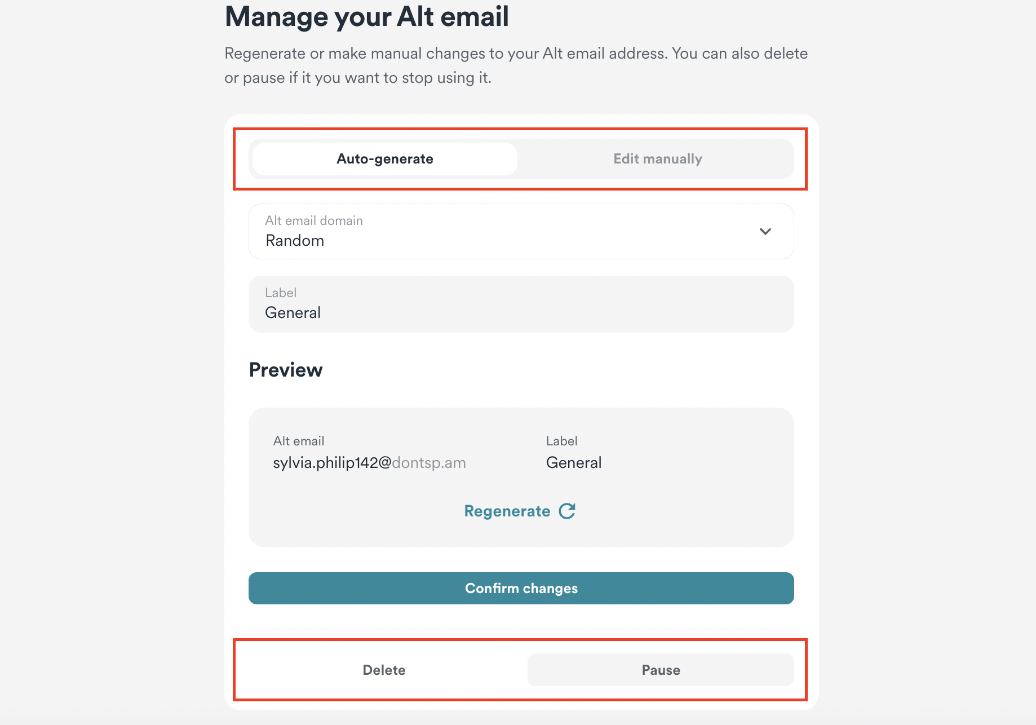Switch to the Edit manually tab
This screenshot has height=725, width=1036.
coord(657,159)
